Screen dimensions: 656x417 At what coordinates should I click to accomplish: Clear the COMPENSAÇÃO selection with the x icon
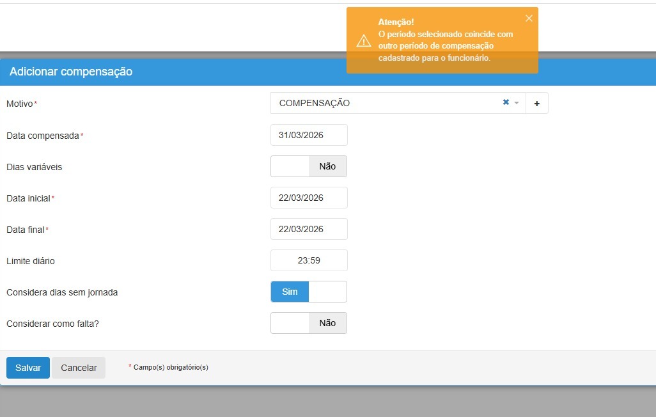506,102
